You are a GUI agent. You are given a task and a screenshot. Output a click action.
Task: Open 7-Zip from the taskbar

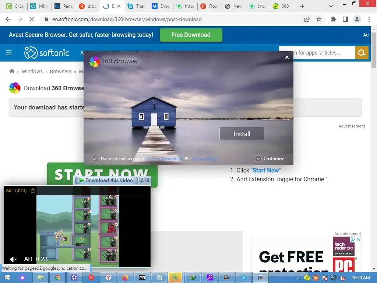(142, 278)
